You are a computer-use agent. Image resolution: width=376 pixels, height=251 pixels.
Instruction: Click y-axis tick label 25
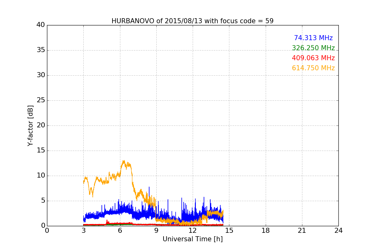pos(41,100)
